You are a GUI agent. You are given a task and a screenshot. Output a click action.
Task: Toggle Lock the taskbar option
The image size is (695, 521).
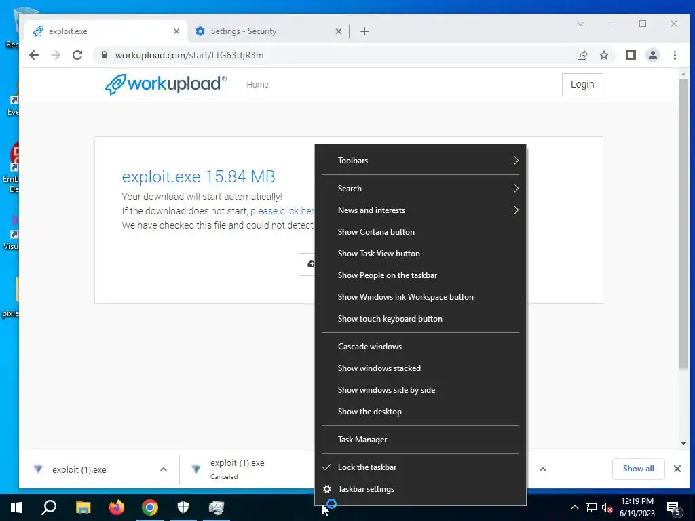tap(420, 467)
